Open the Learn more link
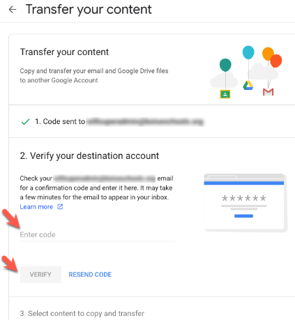295x320 pixels. pyautogui.click(x=36, y=206)
